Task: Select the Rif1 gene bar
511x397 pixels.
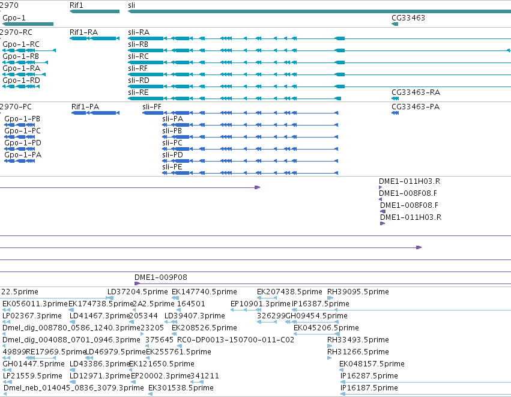Action: pos(94,11)
